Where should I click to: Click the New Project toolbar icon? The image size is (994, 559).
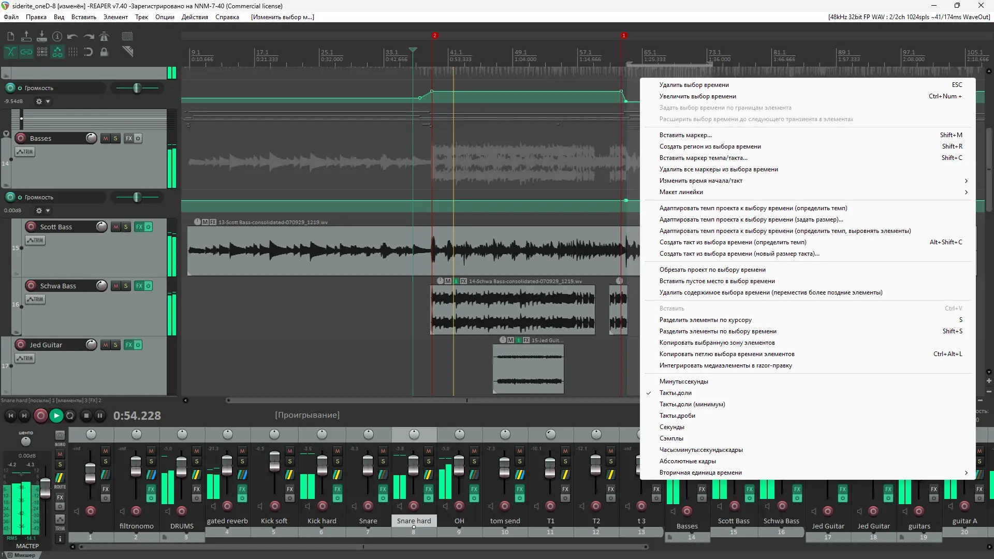click(11, 36)
